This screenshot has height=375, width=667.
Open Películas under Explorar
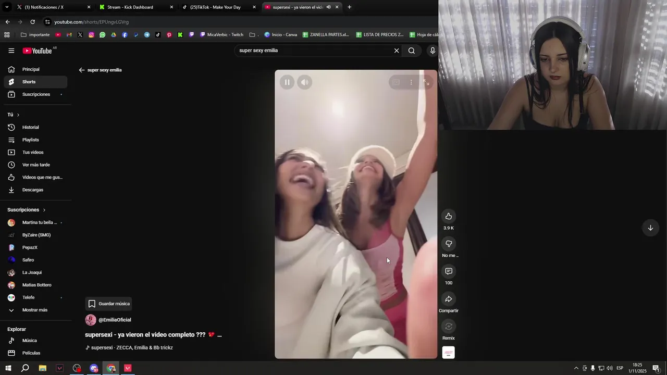point(35,353)
